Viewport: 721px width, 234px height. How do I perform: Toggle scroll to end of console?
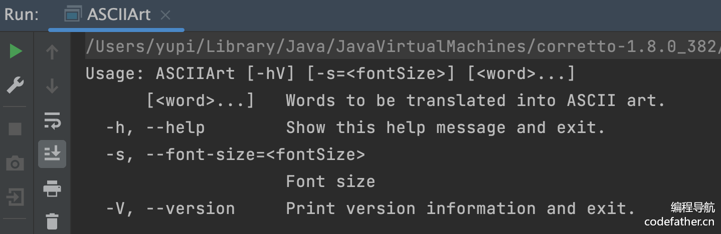pos(52,153)
